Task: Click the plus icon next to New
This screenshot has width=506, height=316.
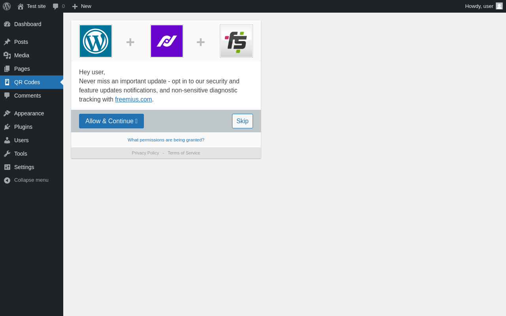Action: pyautogui.click(x=75, y=6)
